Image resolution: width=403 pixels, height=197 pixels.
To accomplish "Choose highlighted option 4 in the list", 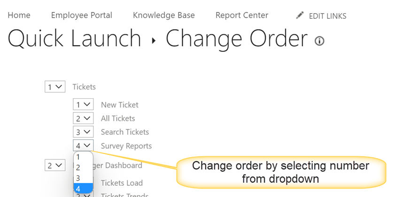I will click(83, 189).
